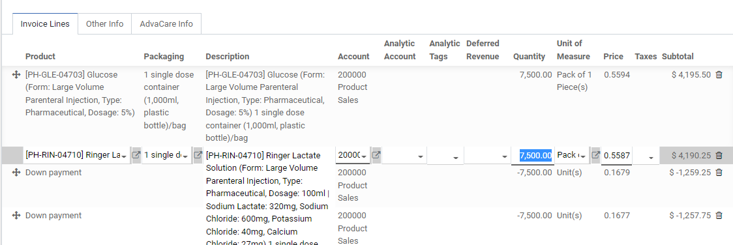Open external link beside the Pack unit field
The image size is (733, 245).
(x=595, y=155)
